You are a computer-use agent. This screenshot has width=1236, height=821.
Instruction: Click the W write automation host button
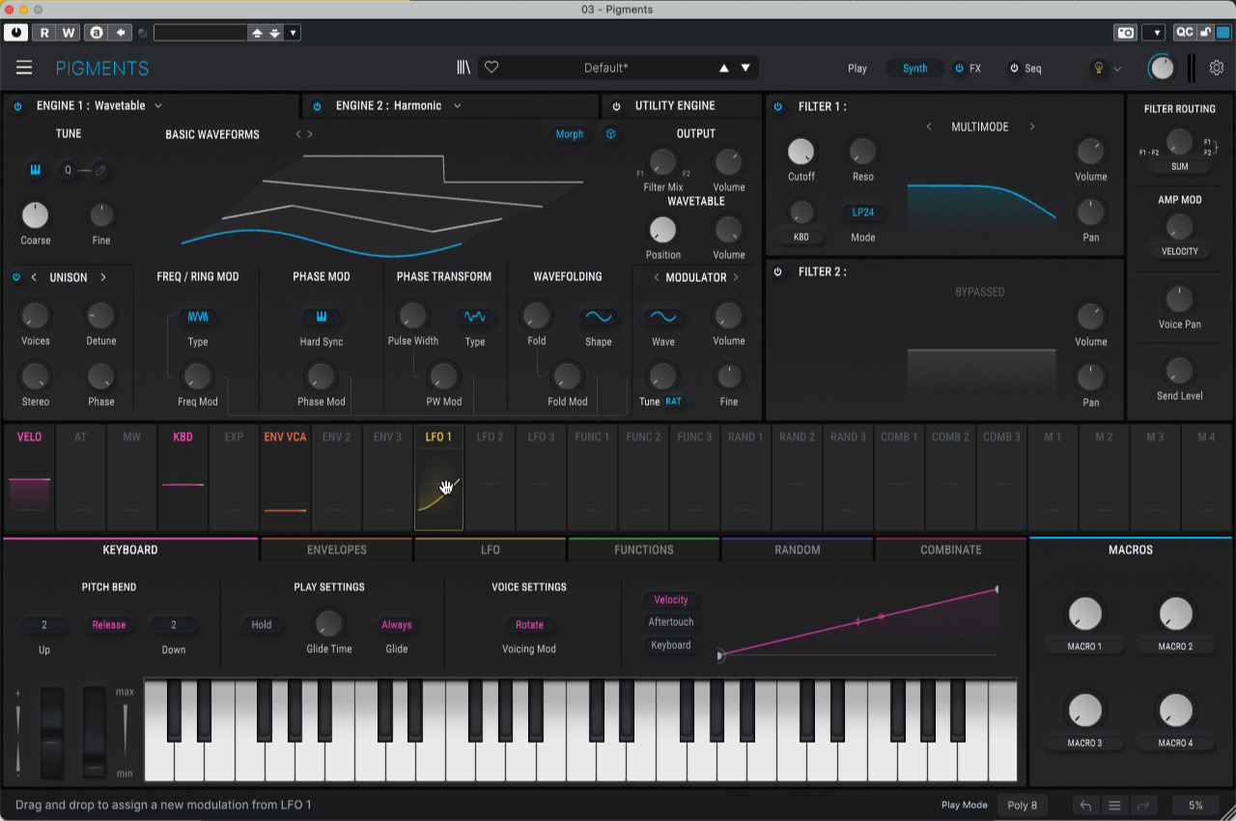[x=69, y=33]
